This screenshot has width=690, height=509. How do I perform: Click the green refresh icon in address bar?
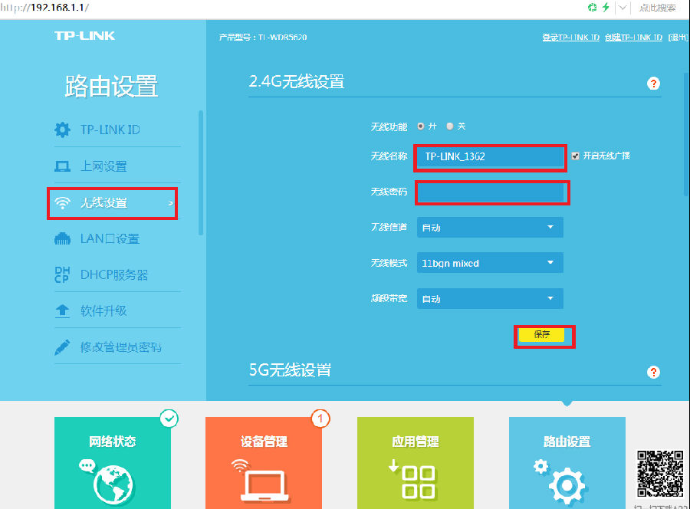click(x=593, y=8)
